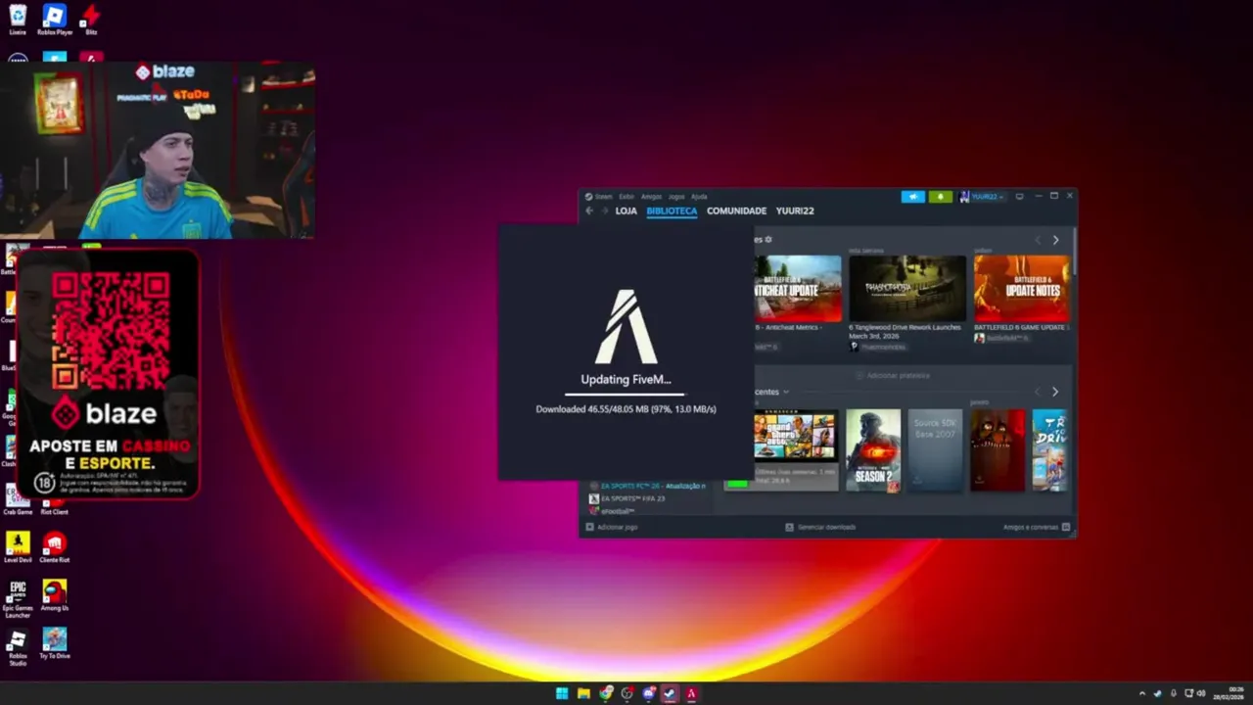Switch to the BIBLIOTECA tab in Steam
Screen dimensions: 1253x705
click(672, 211)
